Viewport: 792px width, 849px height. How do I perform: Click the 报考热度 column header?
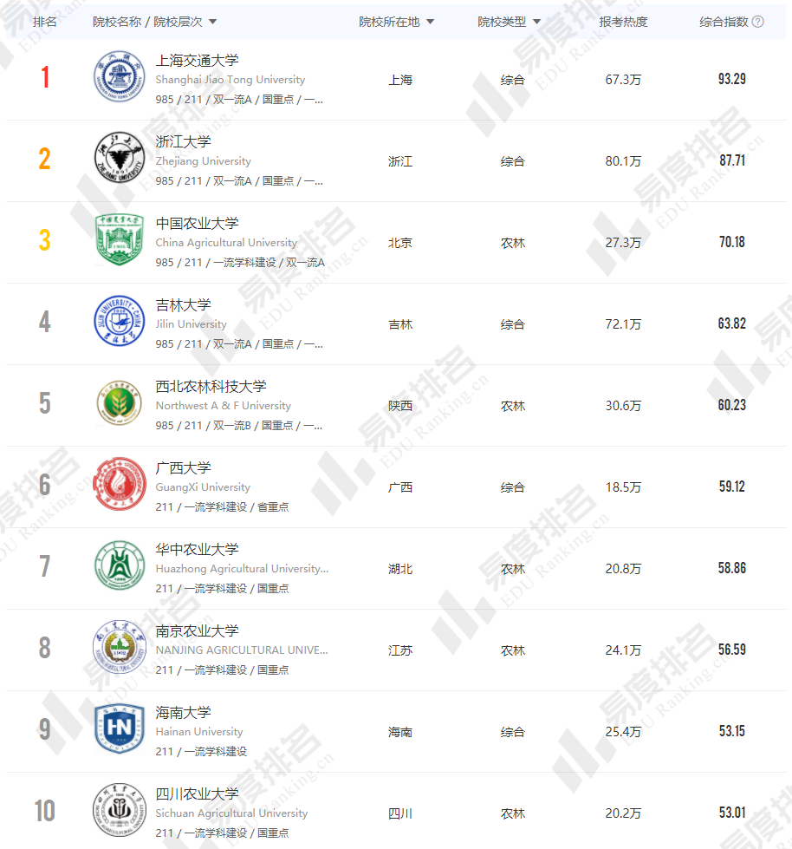tap(623, 22)
